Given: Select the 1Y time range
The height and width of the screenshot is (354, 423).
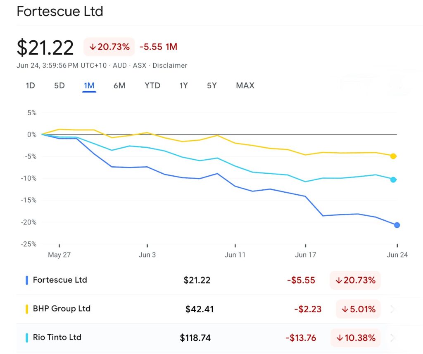Looking at the screenshot, I should point(183,86).
